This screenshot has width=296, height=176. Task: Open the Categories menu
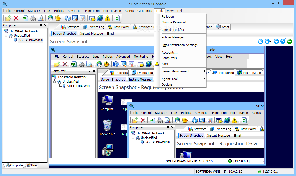145,11
